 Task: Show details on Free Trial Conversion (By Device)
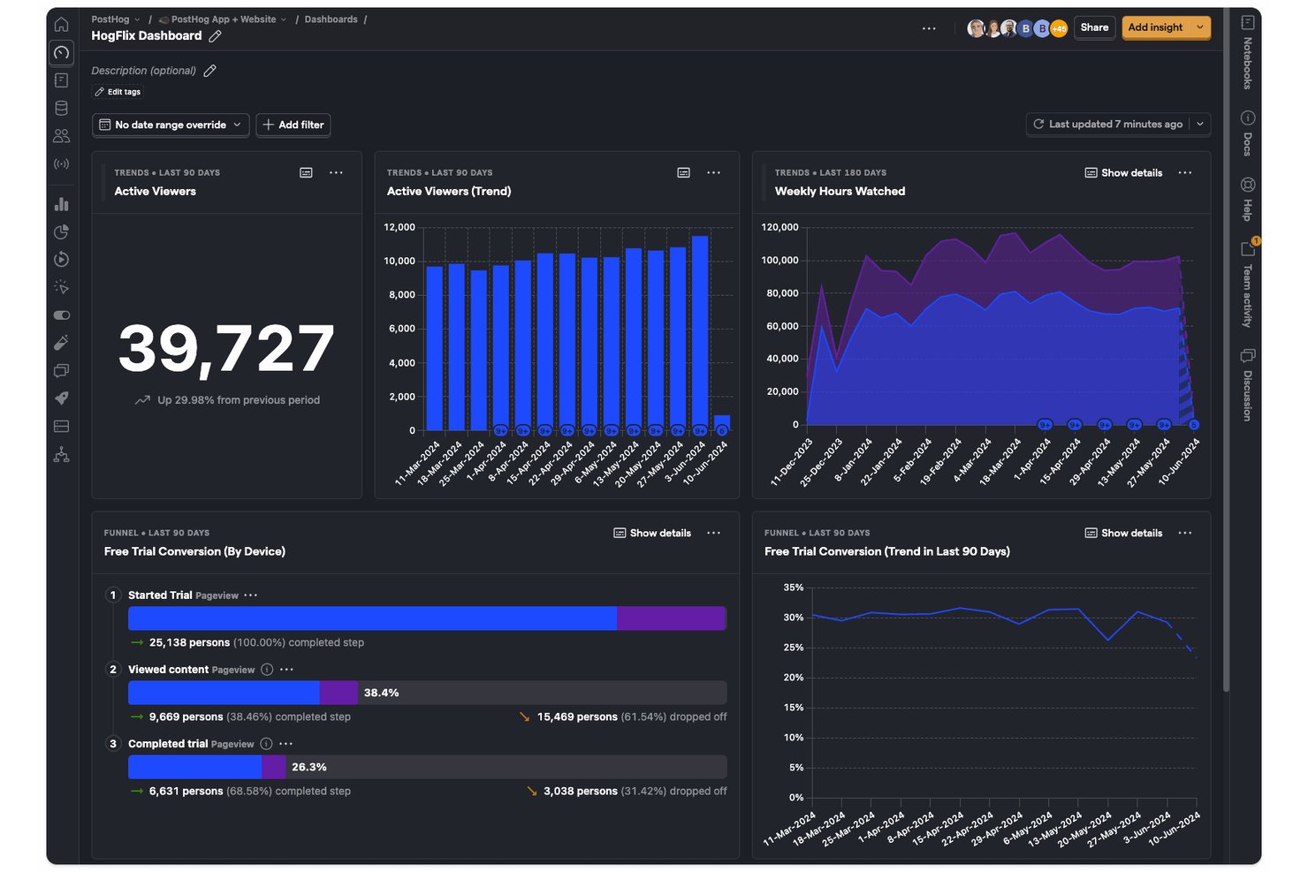click(x=652, y=534)
